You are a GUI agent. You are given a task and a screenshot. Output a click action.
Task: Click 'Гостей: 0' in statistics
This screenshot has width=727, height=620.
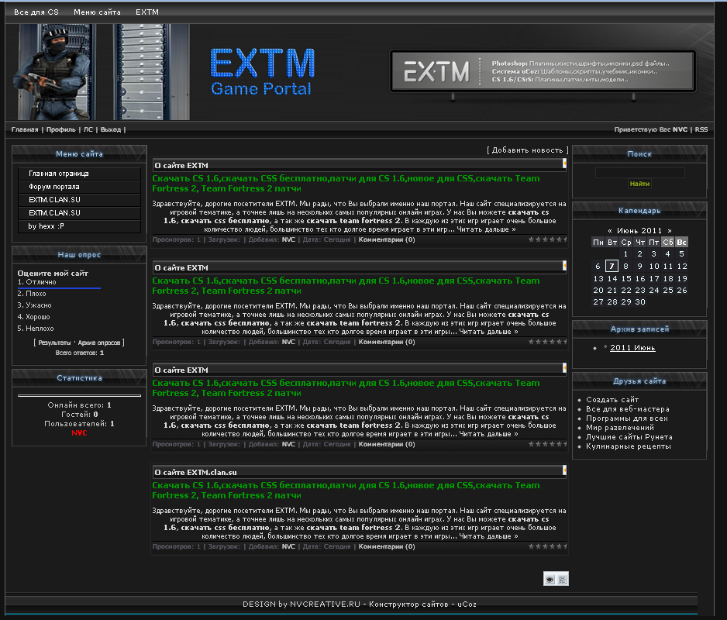[x=79, y=415]
